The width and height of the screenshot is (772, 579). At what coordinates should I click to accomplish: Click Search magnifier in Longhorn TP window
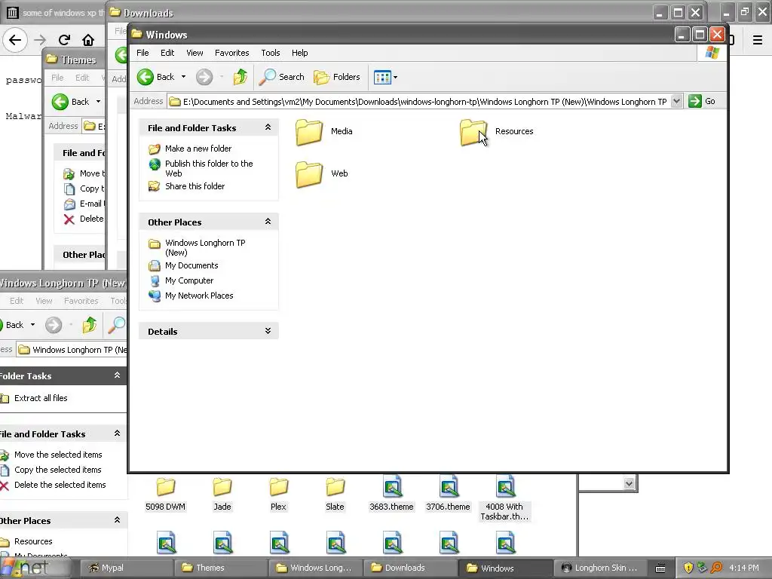(117, 325)
